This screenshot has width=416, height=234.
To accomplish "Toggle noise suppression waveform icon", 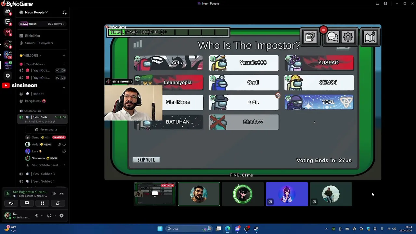I will pyautogui.click(x=54, y=194).
